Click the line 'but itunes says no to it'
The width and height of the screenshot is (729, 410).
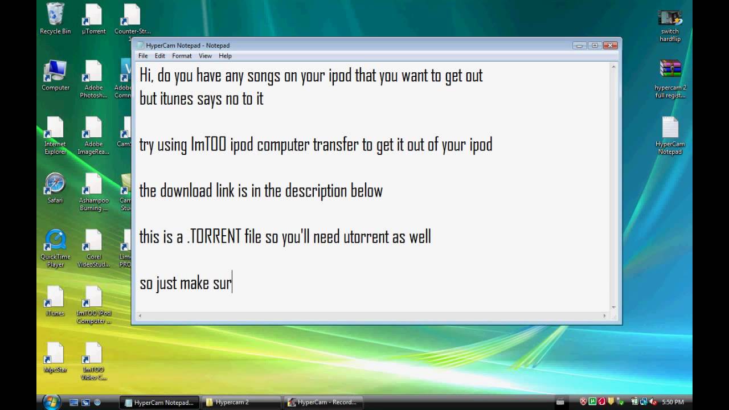pyautogui.click(x=202, y=99)
